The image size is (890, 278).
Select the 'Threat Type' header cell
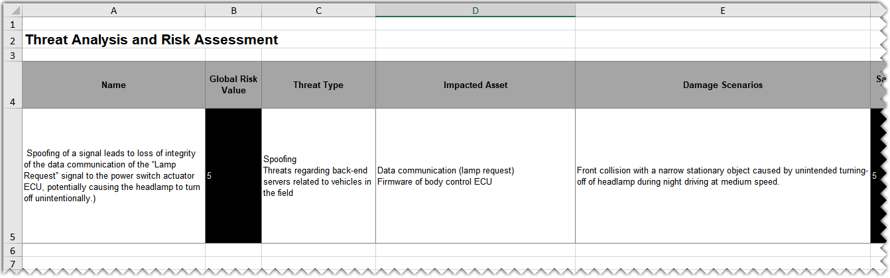pos(318,85)
